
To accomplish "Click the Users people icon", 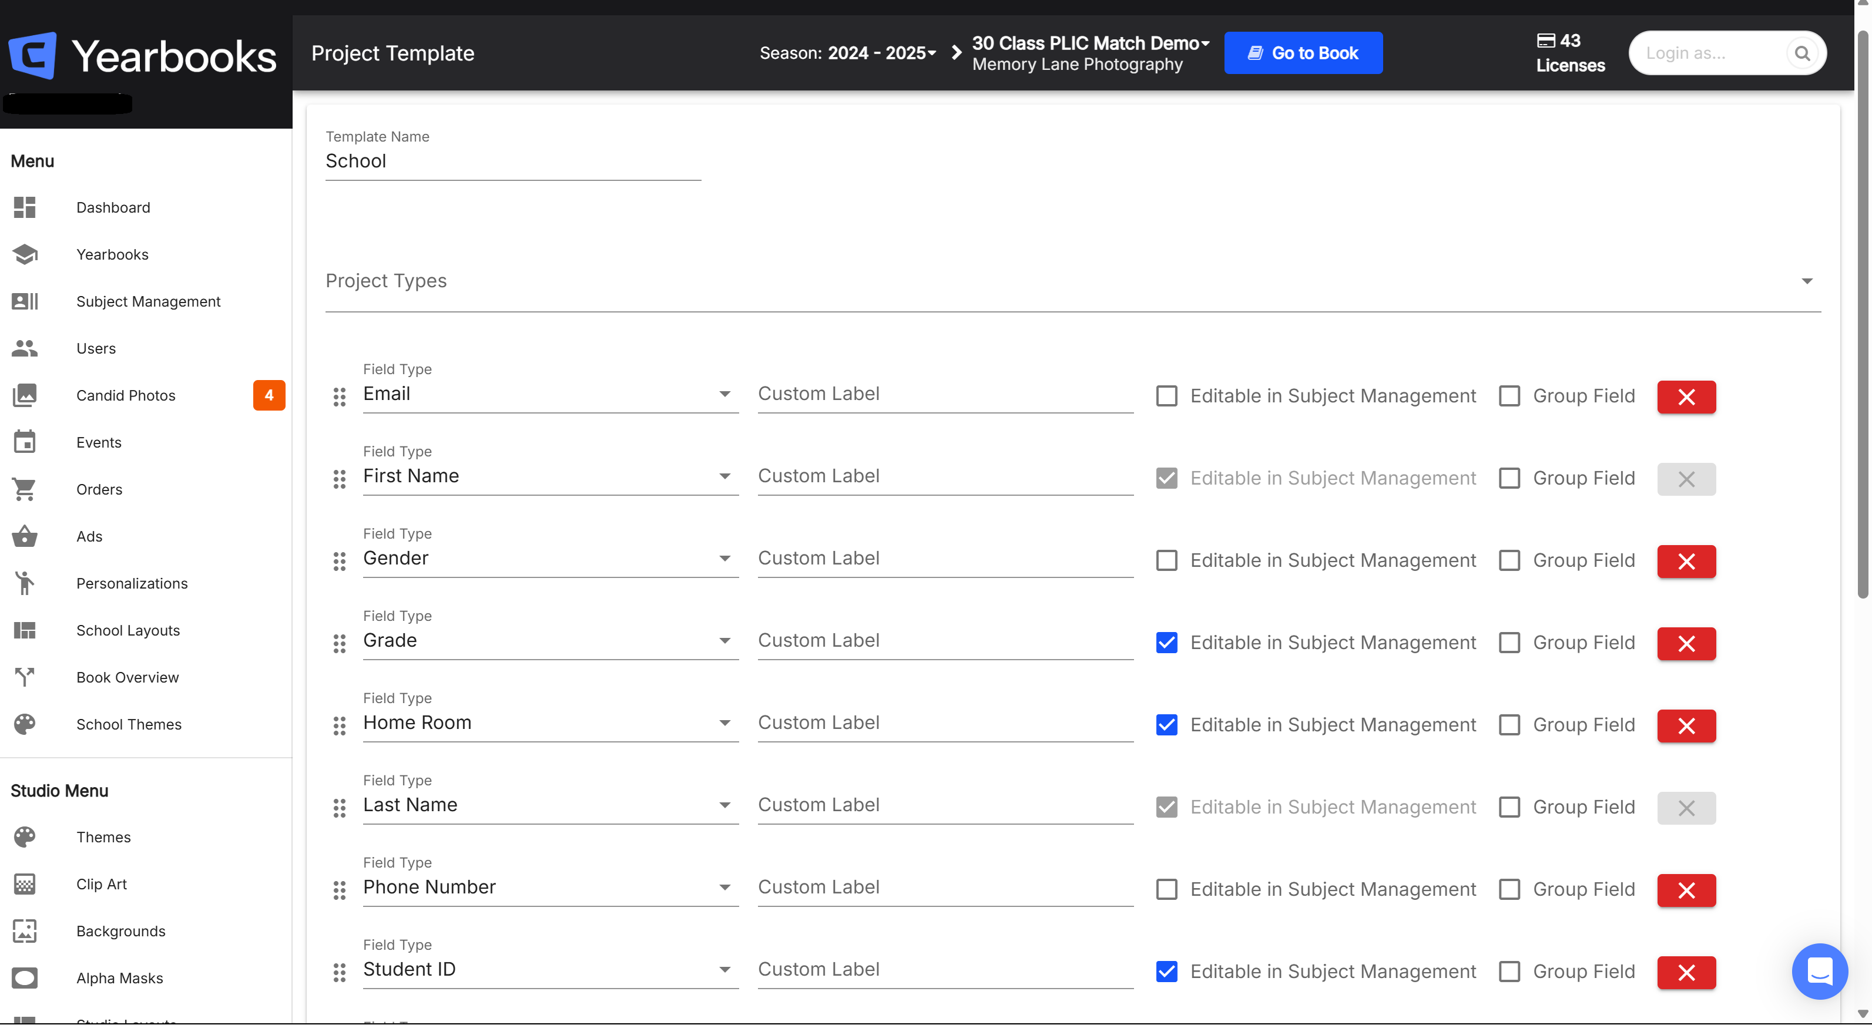I will (25, 349).
